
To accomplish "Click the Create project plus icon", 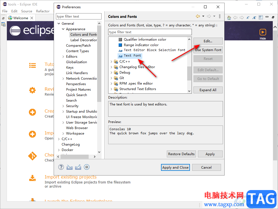I will 32,112.
